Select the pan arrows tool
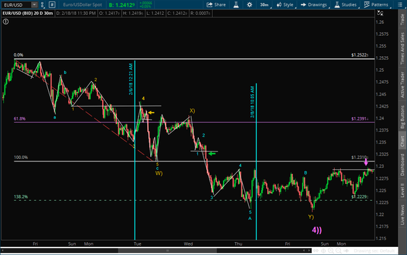 pos(316,250)
